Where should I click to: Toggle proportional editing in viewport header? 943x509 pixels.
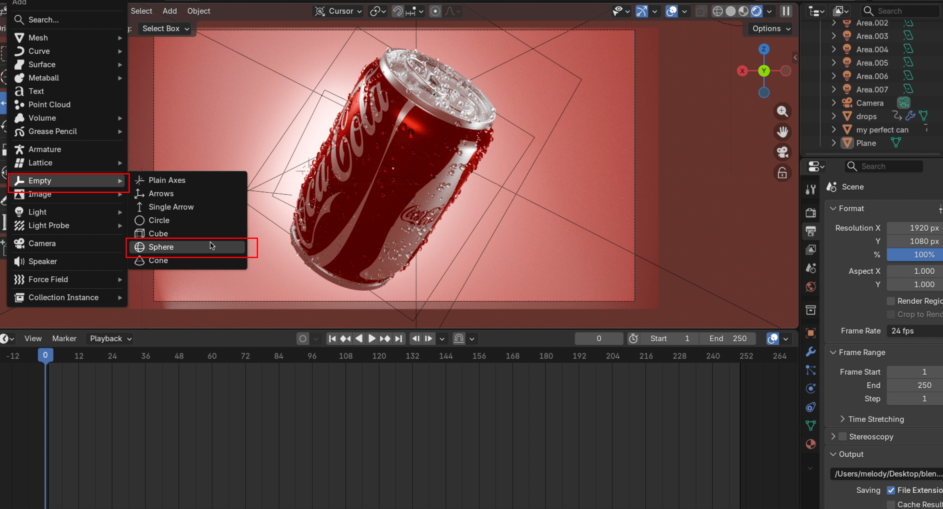click(x=435, y=11)
